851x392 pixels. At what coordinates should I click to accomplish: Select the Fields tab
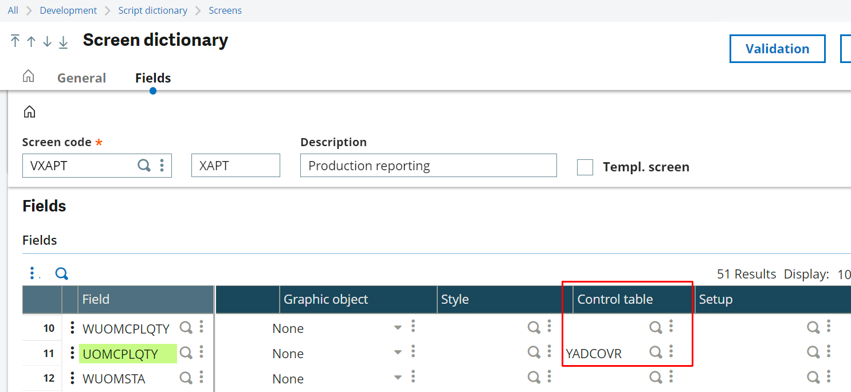pos(152,78)
